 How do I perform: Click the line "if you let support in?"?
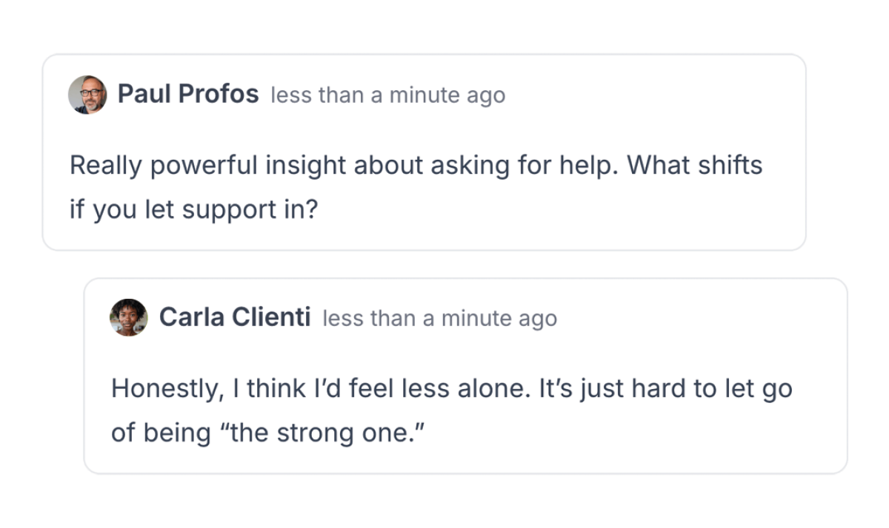193,210
